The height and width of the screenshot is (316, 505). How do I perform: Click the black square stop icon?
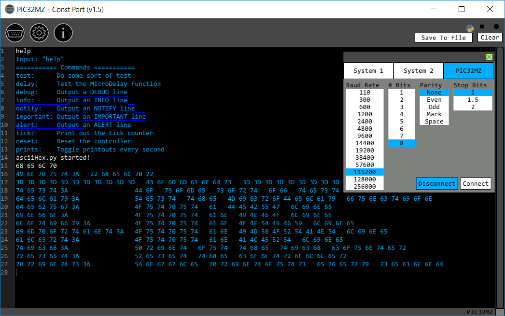(x=482, y=27)
